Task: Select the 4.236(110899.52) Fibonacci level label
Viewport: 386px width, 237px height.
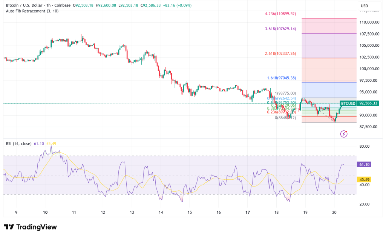Action: click(x=280, y=13)
